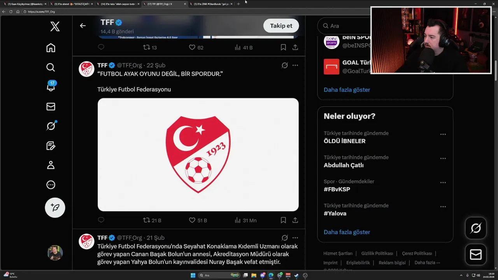498x280 pixels.
Task: Open more options for #Yalova trend
Action: click(x=443, y=206)
